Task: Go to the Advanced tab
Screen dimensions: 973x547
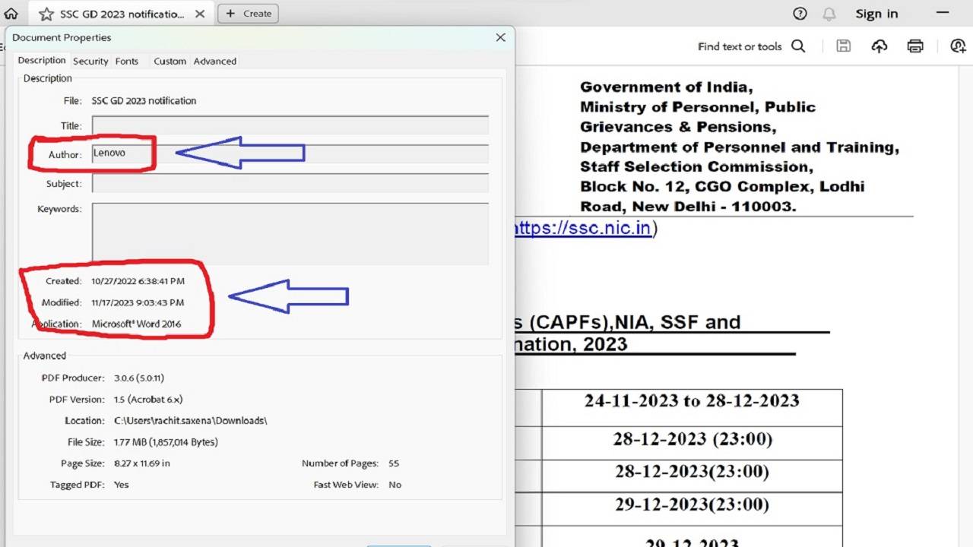Action: (215, 61)
